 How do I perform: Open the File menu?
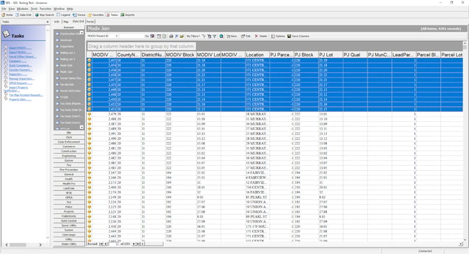4,8
